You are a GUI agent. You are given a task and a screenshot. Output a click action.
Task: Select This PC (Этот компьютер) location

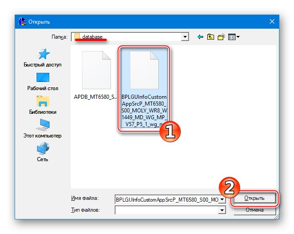[42, 129]
